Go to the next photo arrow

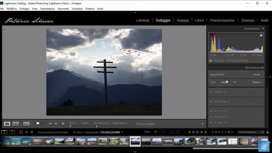point(56,124)
